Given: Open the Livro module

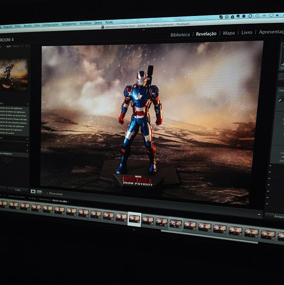Looking at the screenshot, I should click(x=246, y=33).
